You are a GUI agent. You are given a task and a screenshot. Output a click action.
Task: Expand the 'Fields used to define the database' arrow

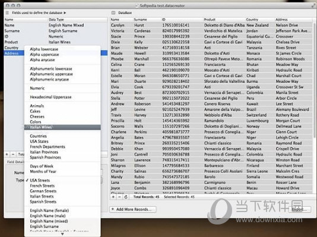click(x=65, y=12)
